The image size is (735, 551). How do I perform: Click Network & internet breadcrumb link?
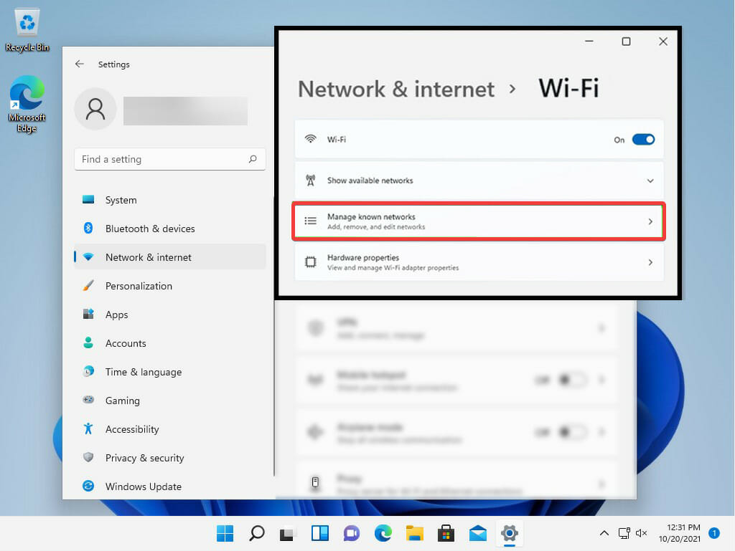point(396,89)
